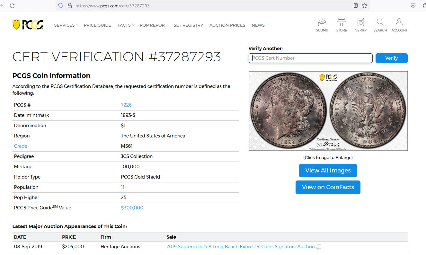Select the 100,000 mintage value

pyautogui.click(x=130, y=167)
